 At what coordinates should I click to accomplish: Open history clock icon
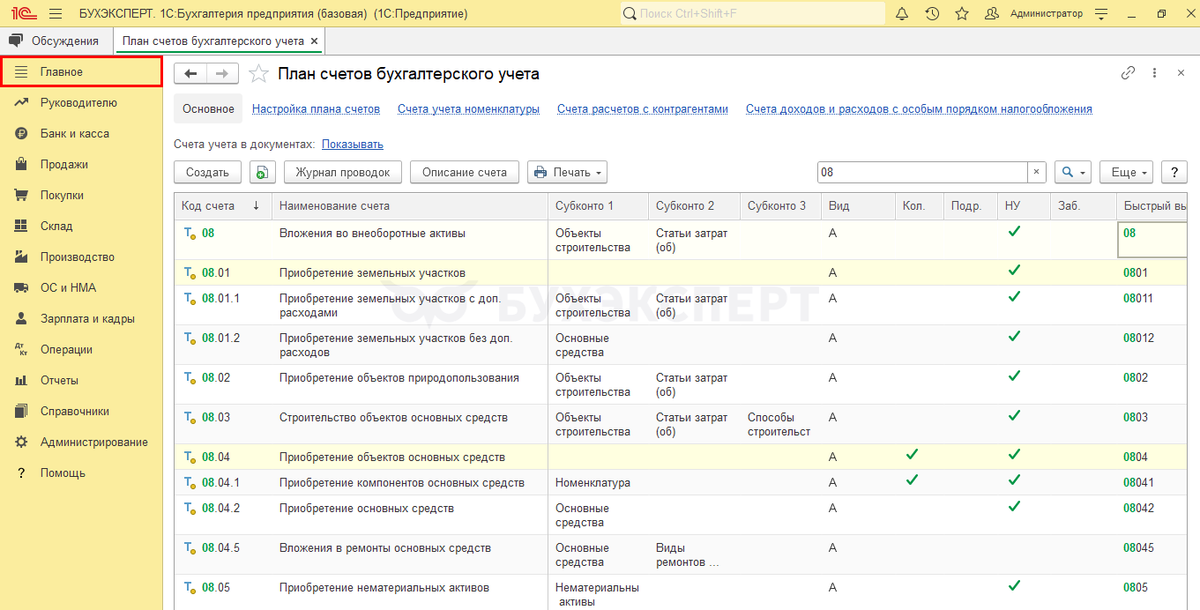coord(932,14)
